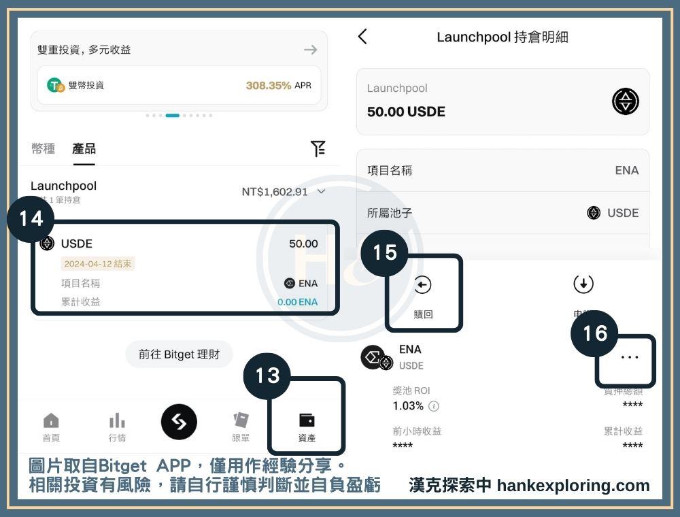
Task: Open the 資產 assets tab
Action: [x=307, y=428]
